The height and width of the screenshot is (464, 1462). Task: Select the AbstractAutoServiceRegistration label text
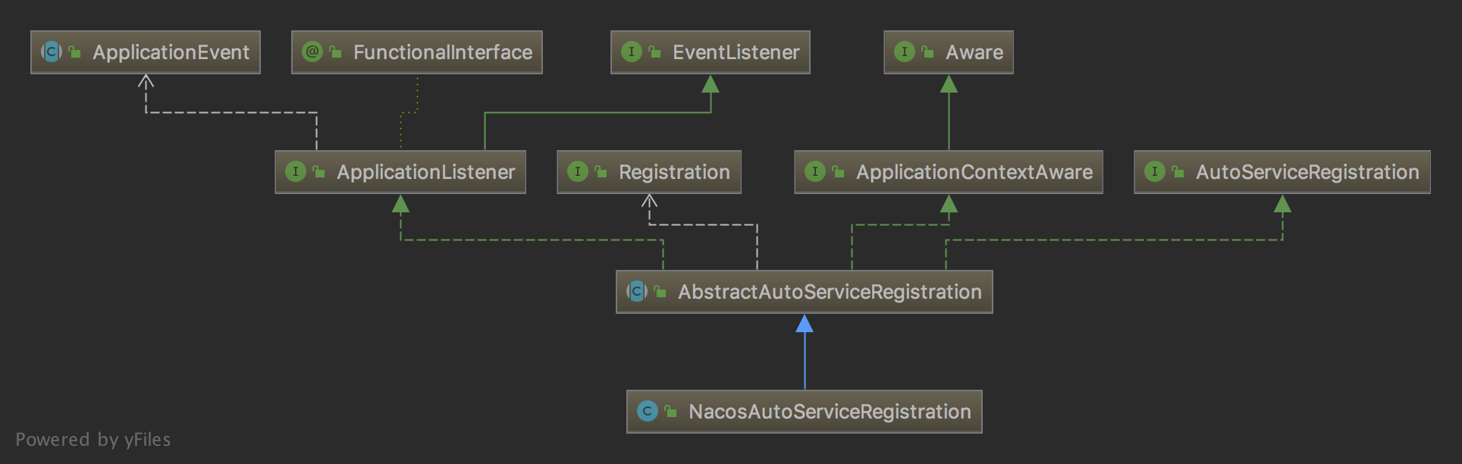click(x=830, y=292)
